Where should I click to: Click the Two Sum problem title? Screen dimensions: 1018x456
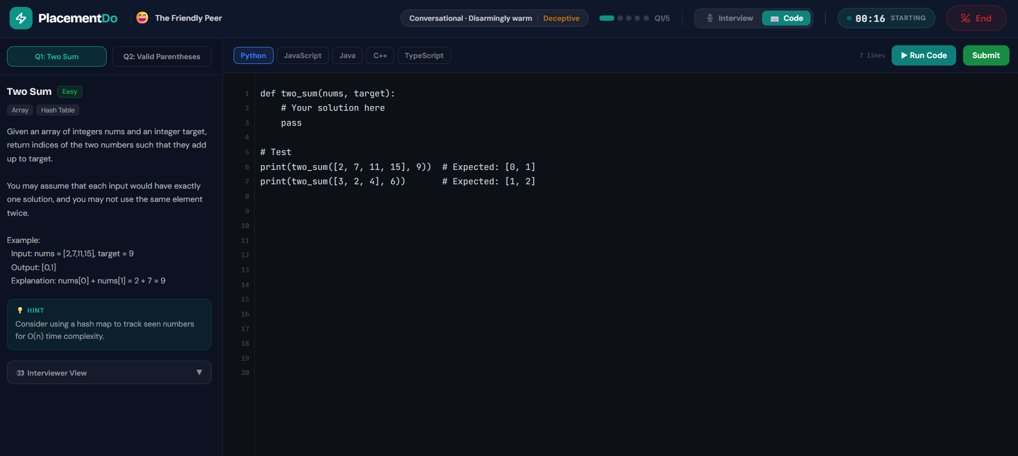click(29, 92)
